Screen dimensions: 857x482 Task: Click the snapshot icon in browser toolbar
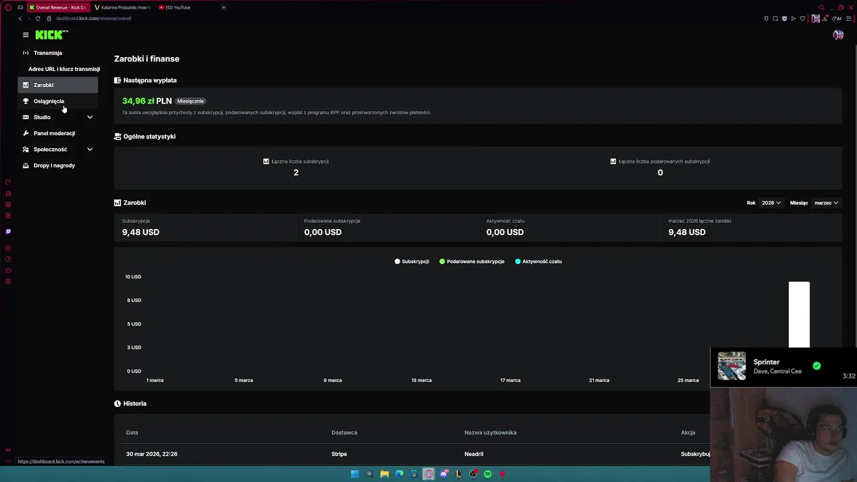[x=775, y=19]
